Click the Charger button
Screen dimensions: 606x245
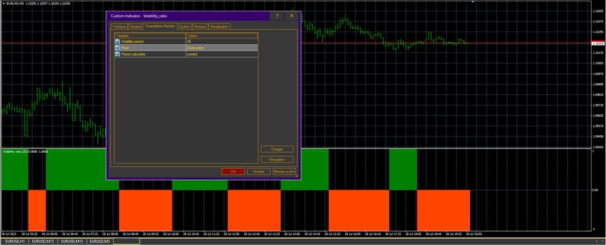277,149
